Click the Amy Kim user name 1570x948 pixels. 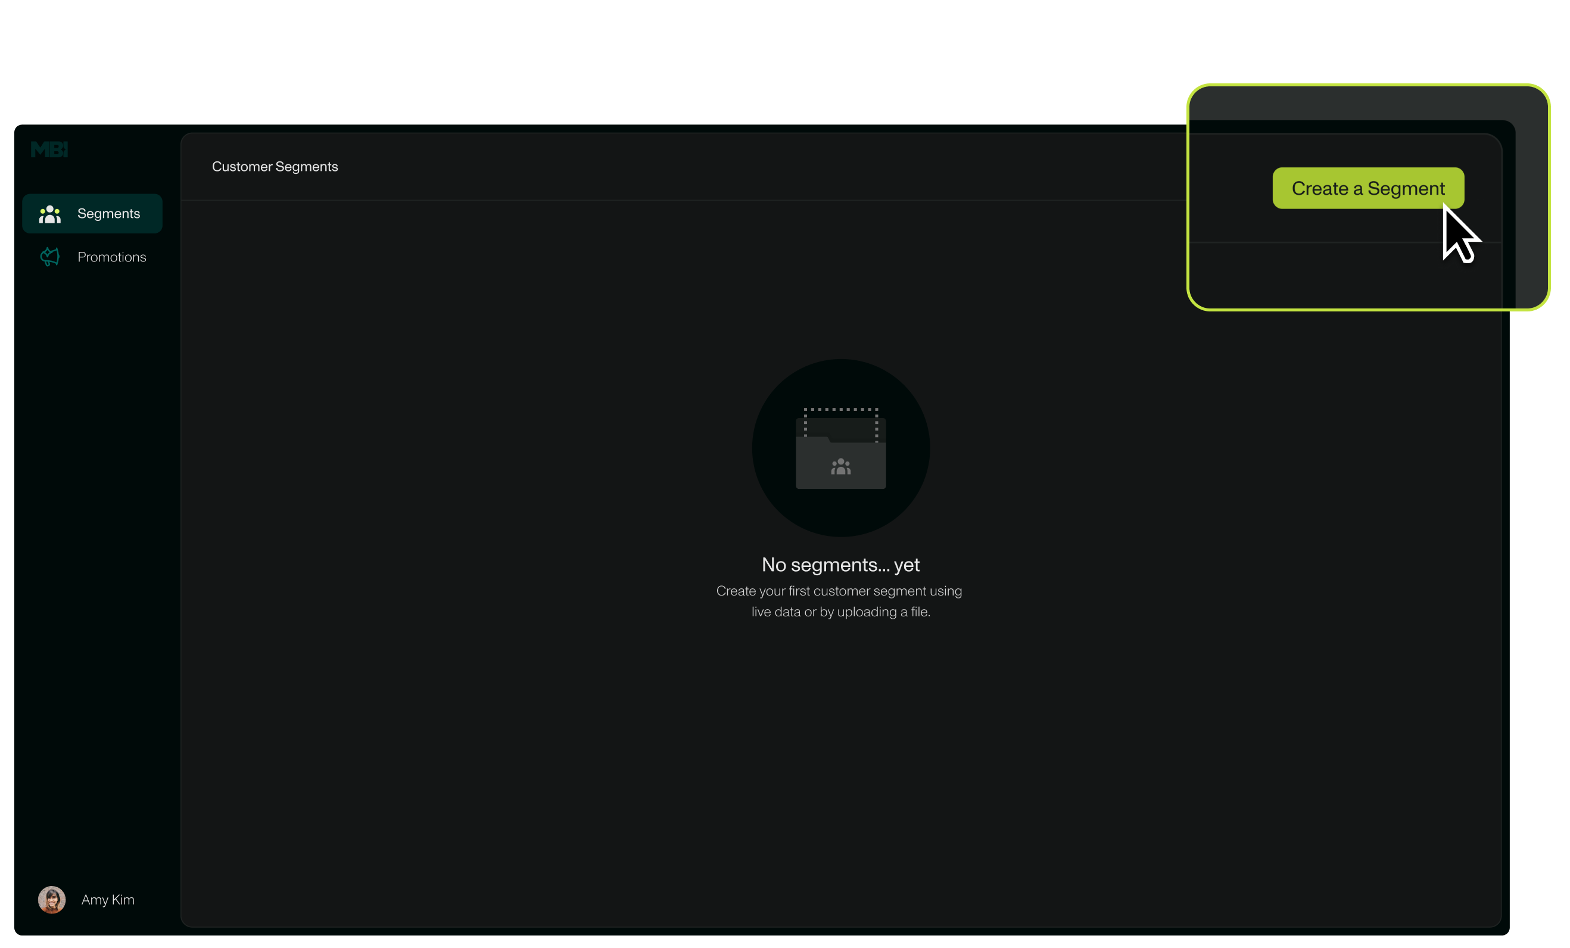[108, 900]
